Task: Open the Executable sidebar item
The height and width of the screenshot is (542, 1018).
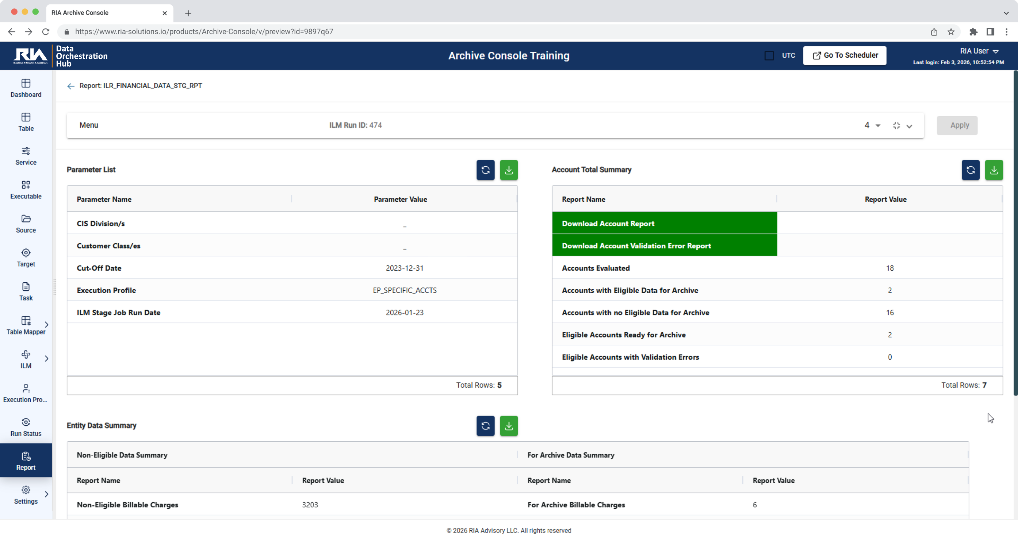Action: pyautogui.click(x=26, y=190)
